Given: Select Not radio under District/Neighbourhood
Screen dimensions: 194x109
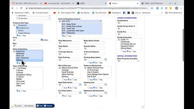Looking at the screenshot, I should pyautogui.click(x=67, y=36).
